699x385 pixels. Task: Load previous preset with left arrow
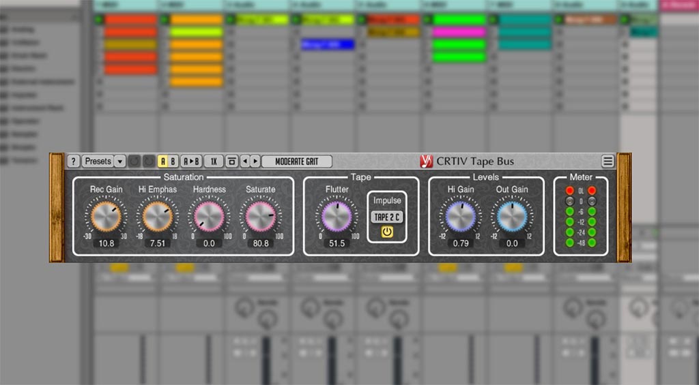click(x=245, y=161)
